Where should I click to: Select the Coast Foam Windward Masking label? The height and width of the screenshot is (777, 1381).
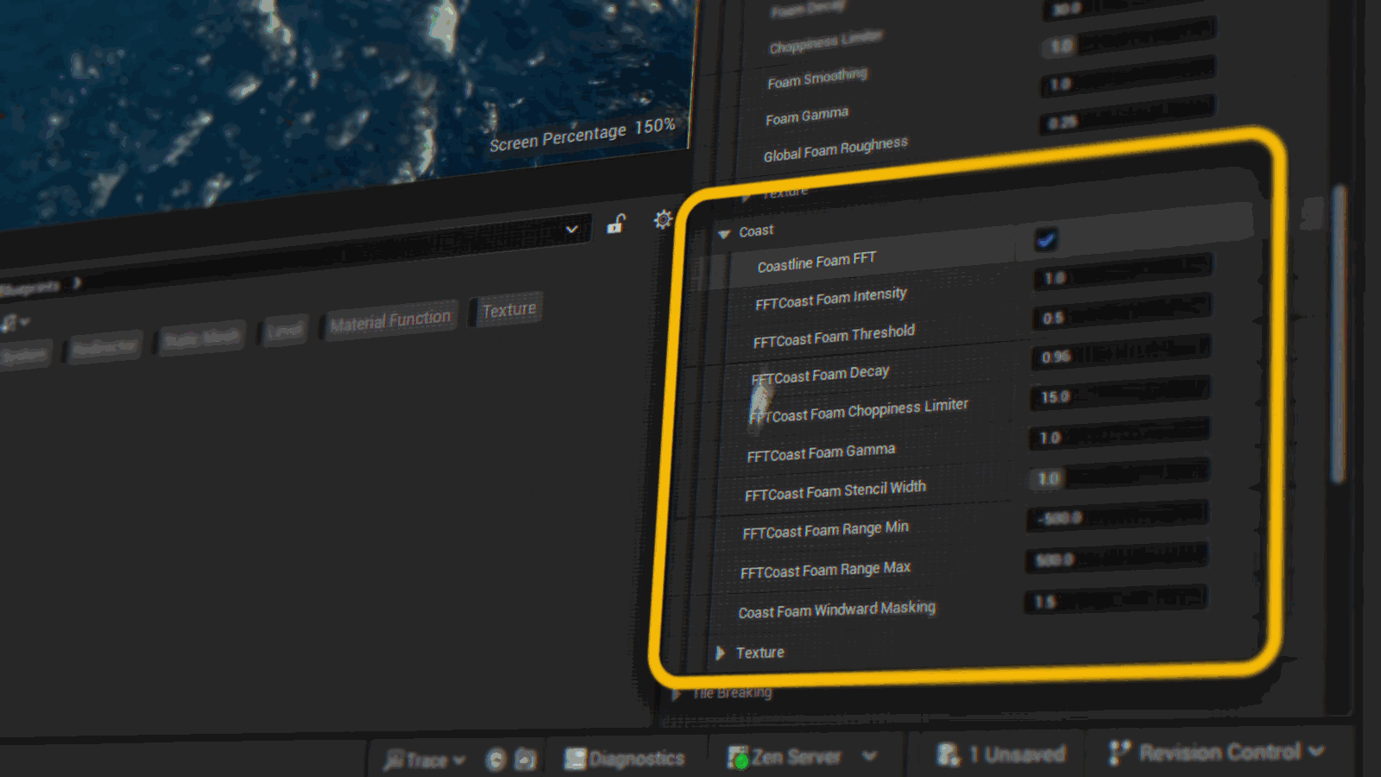pos(836,610)
